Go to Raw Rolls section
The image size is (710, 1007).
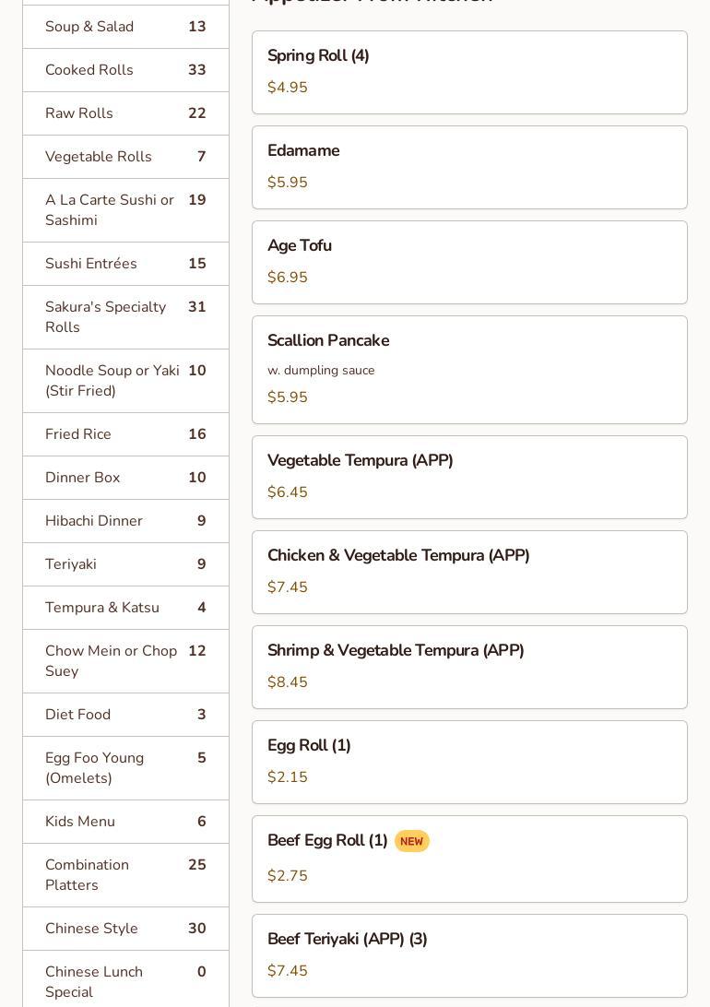pyautogui.click(x=125, y=113)
